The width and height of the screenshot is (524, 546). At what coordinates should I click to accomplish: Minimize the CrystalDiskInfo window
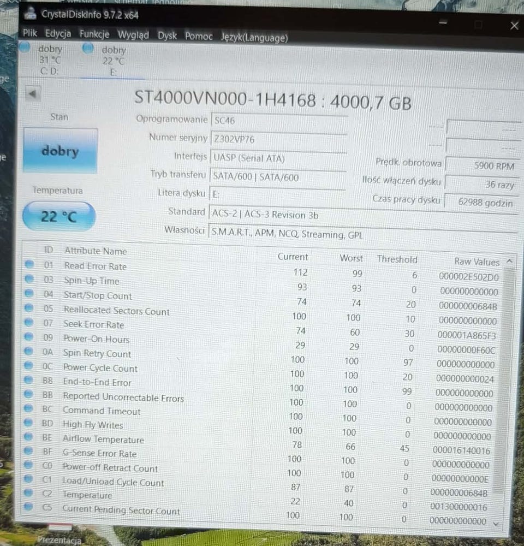tap(443, 22)
